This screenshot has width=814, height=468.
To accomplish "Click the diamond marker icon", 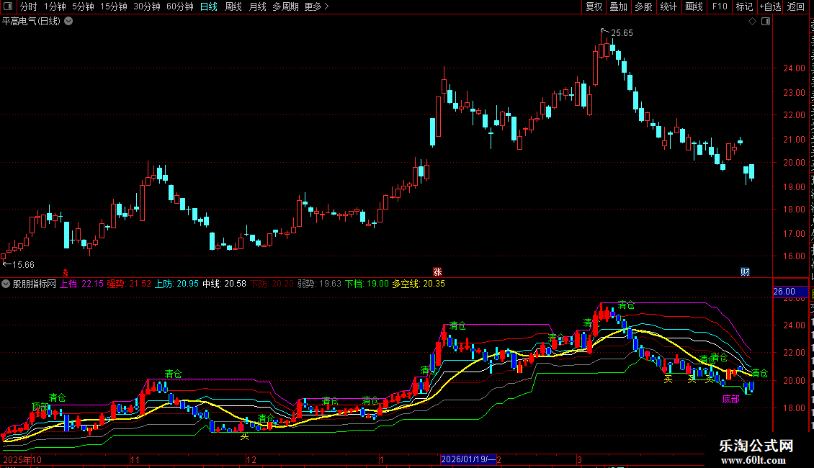I will click(x=752, y=22).
